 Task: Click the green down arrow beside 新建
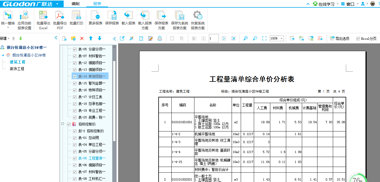coord(20,38)
